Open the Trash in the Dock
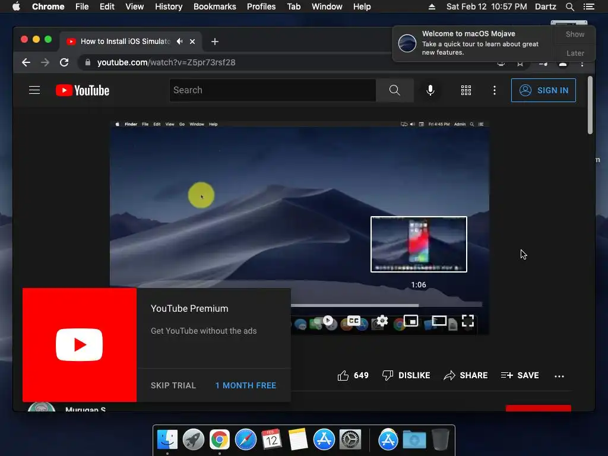 coord(441,440)
